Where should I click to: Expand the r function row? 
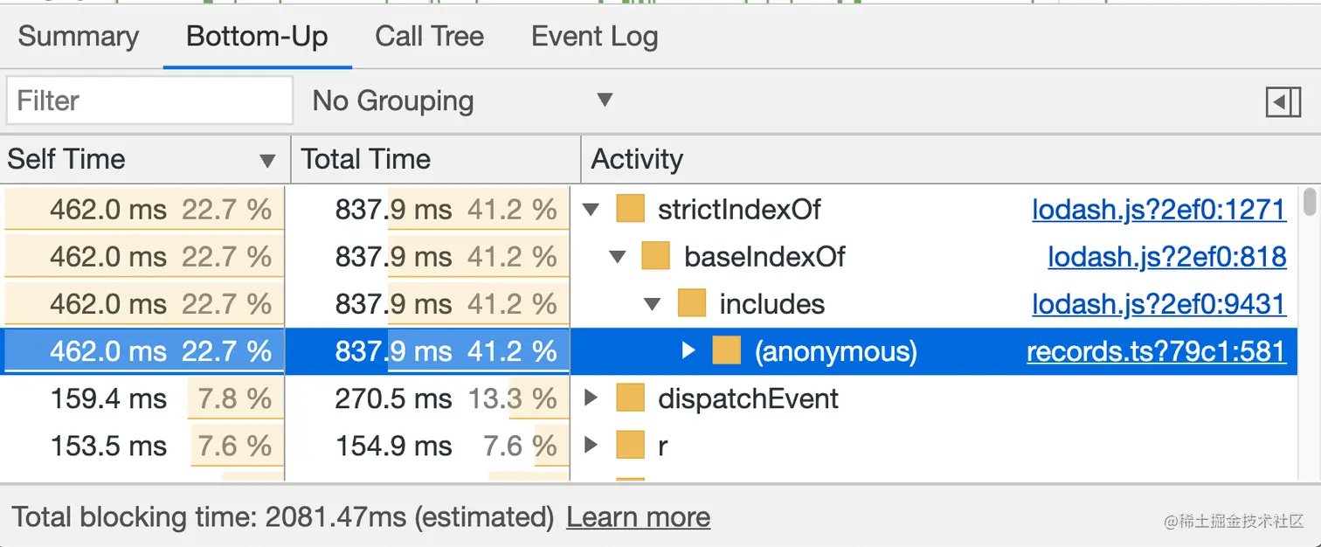coord(591,446)
